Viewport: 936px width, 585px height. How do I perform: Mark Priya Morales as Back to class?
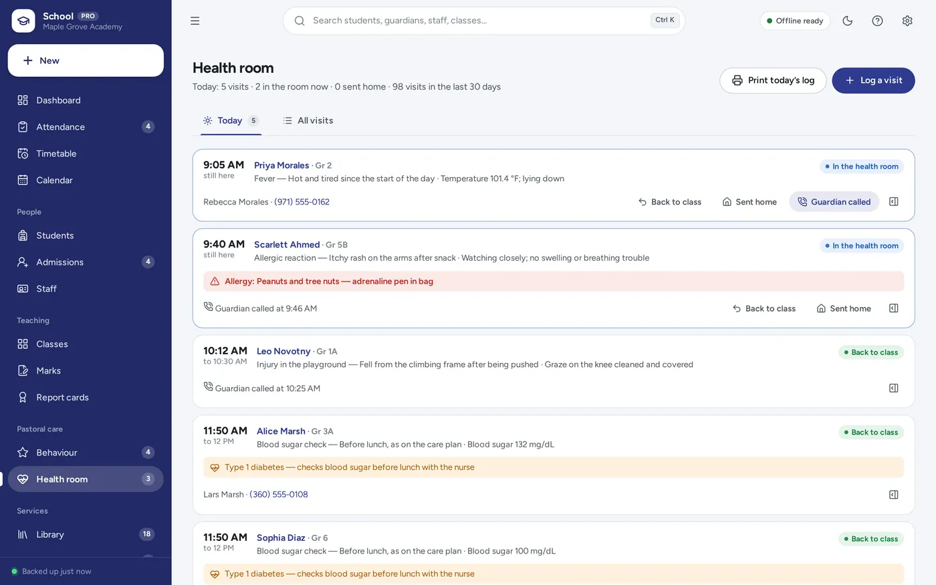click(x=670, y=202)
